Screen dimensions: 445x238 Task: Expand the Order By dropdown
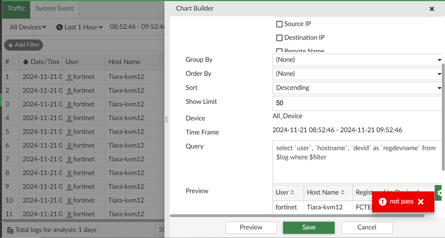357,74
